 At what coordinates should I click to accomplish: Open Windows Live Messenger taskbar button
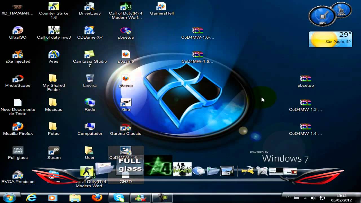tap(140, 198)
